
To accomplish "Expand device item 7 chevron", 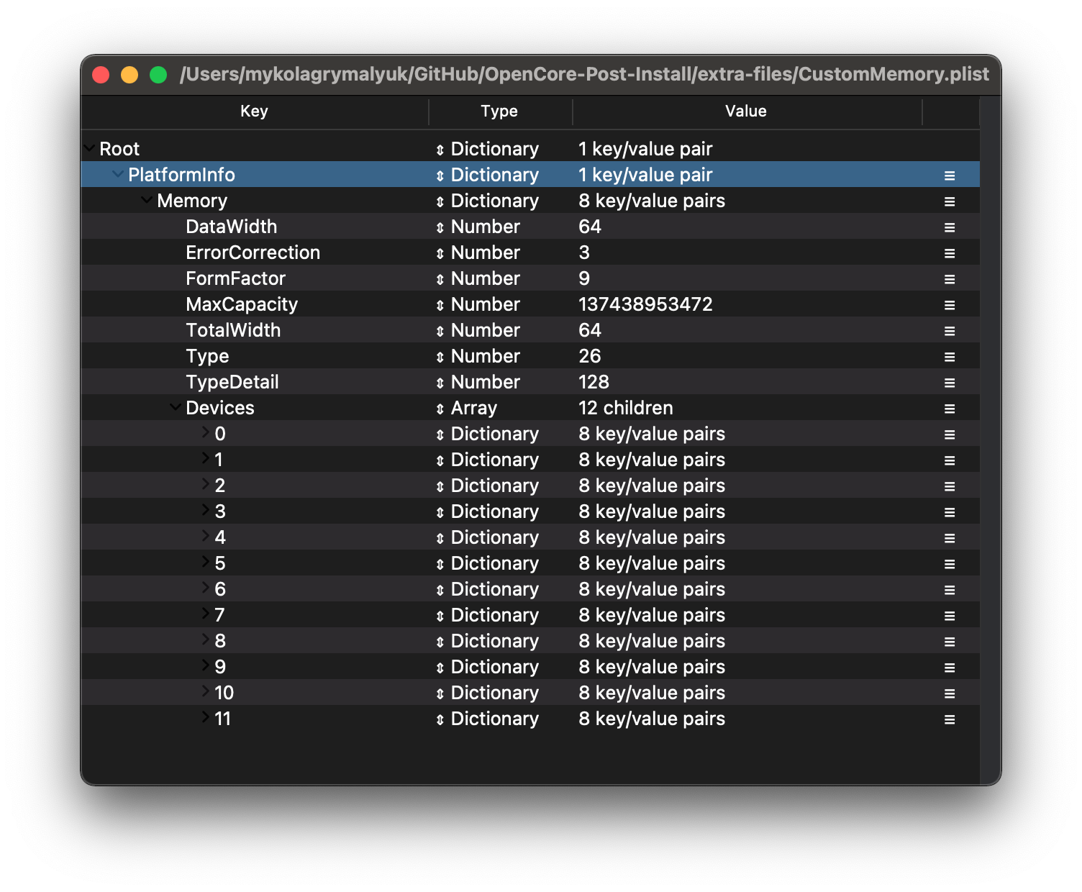I will point(205,614).
